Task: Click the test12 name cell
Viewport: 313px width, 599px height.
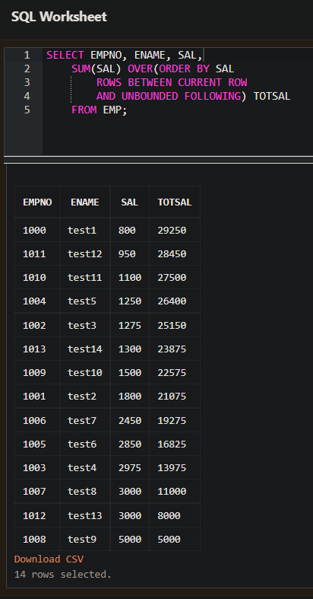Action: (84, 253)
